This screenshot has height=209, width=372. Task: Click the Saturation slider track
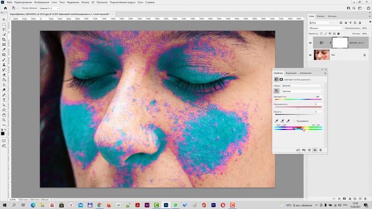(x=298, y=107)
